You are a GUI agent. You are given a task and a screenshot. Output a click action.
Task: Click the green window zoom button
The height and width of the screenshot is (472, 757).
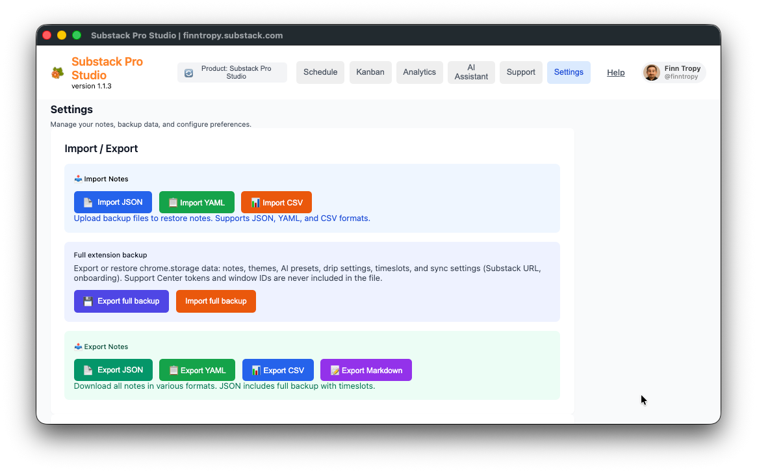(x=76, y=35)
